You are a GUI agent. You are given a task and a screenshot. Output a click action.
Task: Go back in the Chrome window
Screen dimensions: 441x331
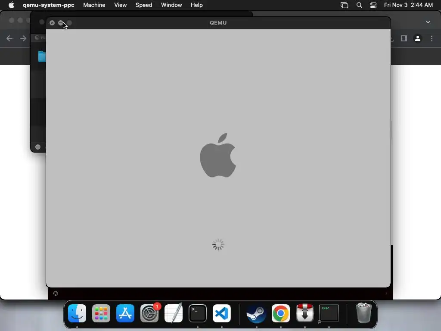9,38
